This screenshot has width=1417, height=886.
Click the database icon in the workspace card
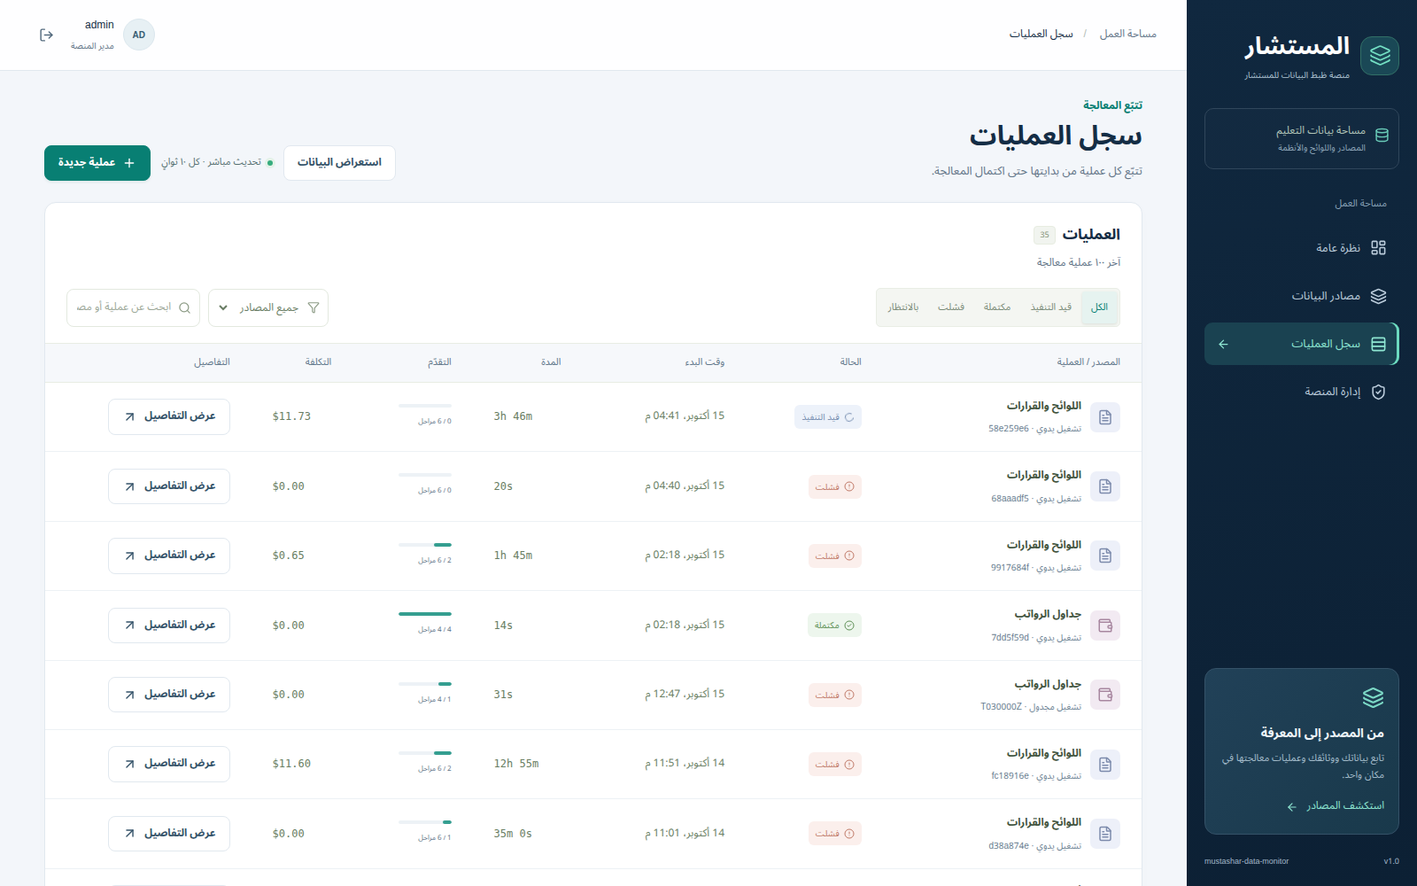click(1382, 136)
